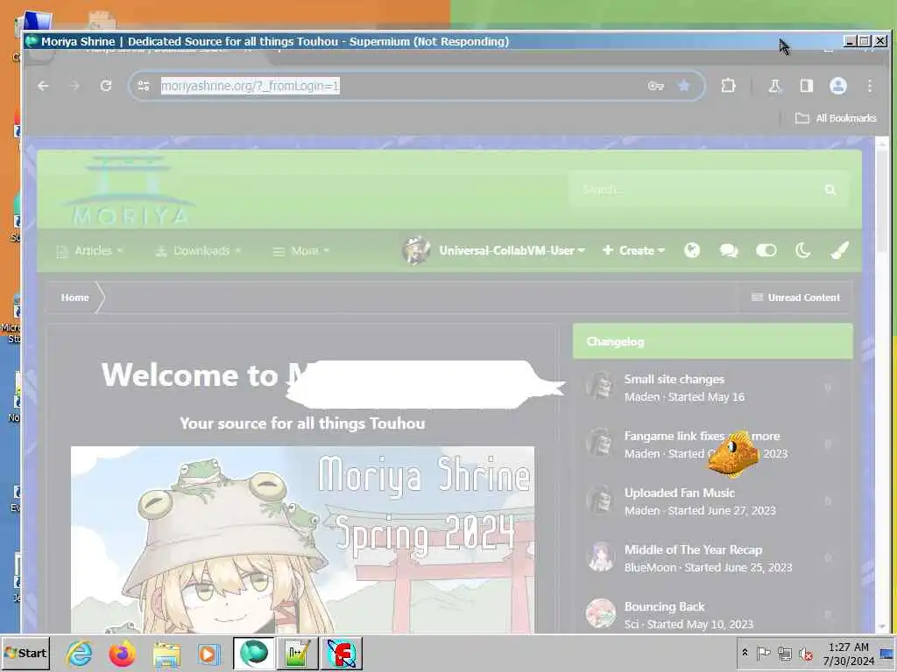Click the network tray icon
Viewport: 897px width, 672px height.
pyautogui.click(x=785, y=654)
